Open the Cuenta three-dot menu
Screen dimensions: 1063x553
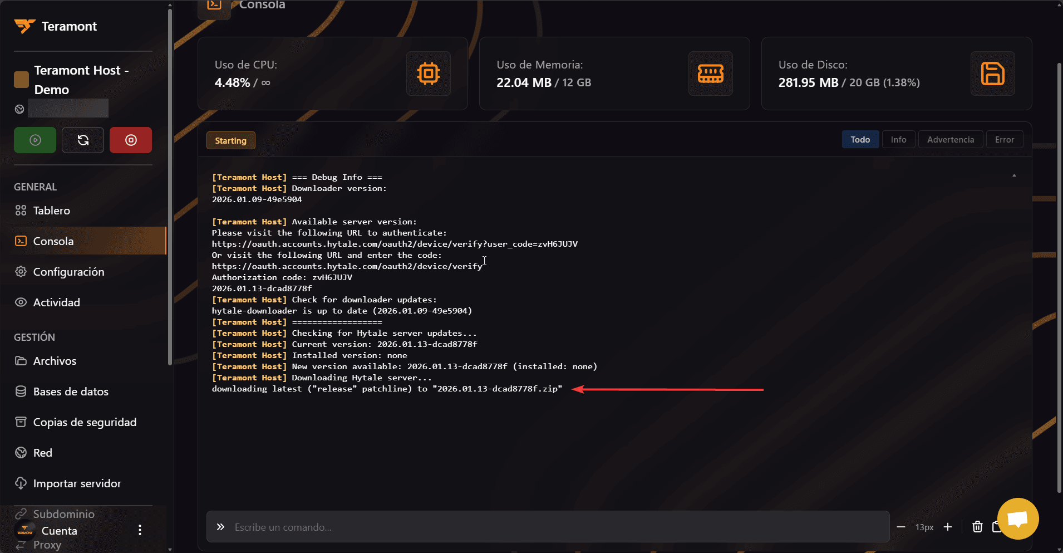pos(140,530)
